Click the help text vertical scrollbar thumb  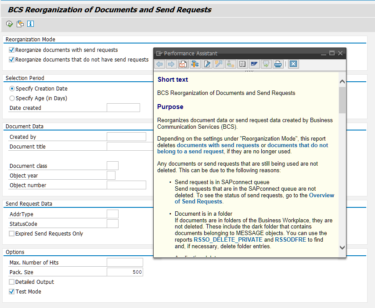[342, 100]
